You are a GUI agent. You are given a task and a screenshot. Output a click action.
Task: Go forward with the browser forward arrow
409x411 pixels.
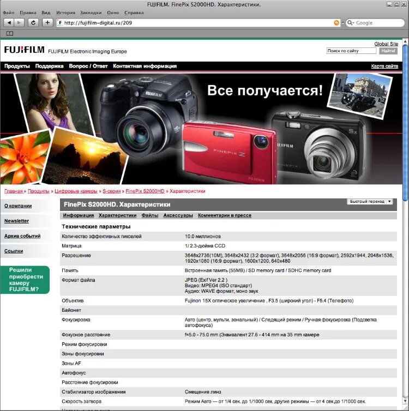pyautogui.click(x=19, y=23)
